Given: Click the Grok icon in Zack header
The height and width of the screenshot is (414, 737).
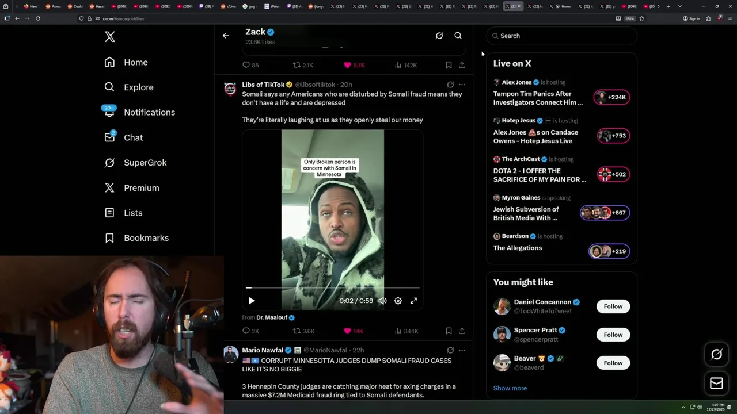Looking at the screenshot, I should click(439, 36).
